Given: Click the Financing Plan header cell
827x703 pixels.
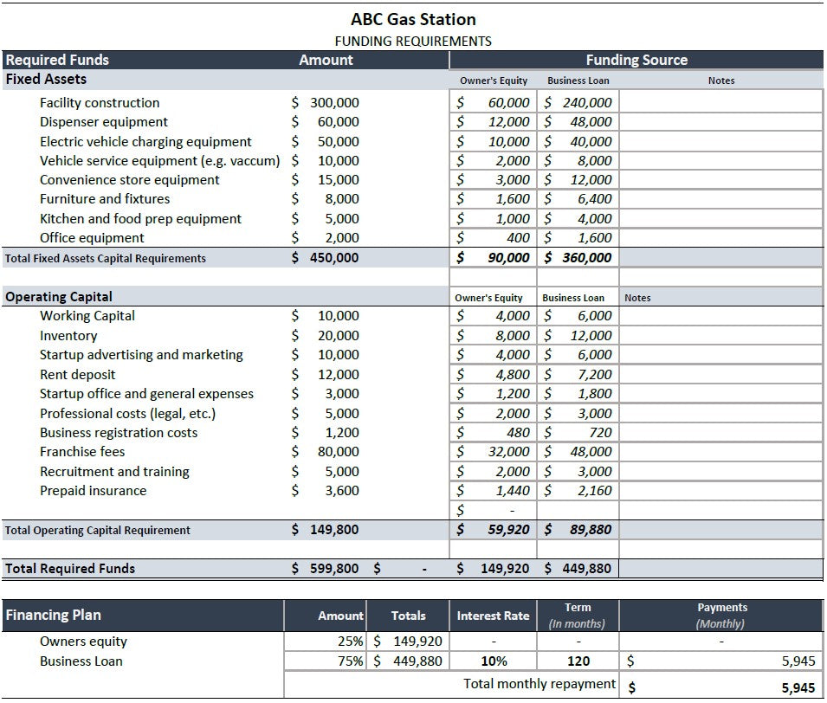Looking at the screenshot, I should tap(54, 616).
